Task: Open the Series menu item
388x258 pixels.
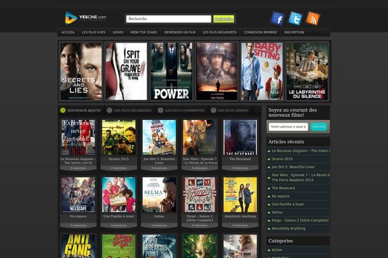Action: click(118, 32)
